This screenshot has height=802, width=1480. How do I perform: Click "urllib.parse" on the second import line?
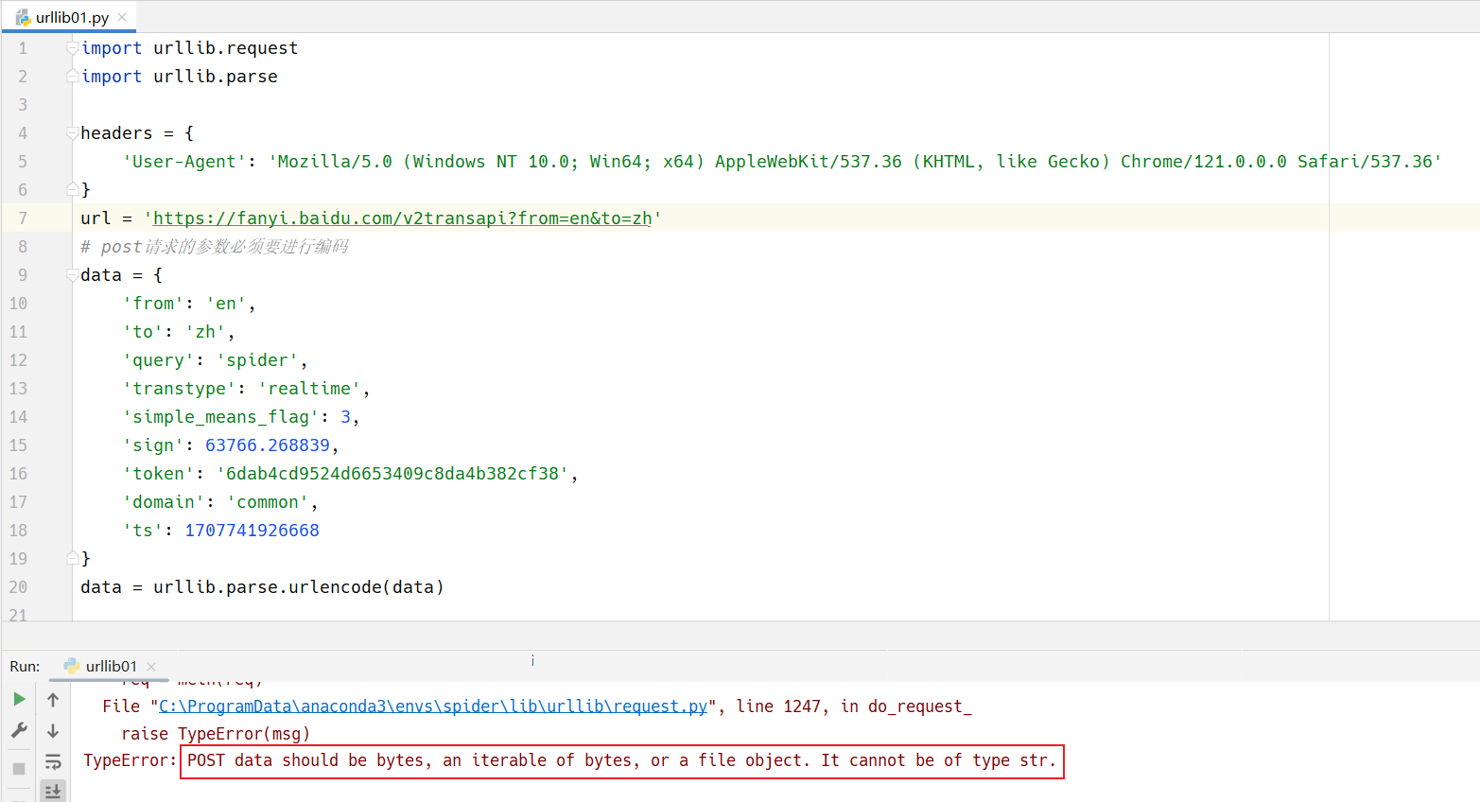pos(216,77)
